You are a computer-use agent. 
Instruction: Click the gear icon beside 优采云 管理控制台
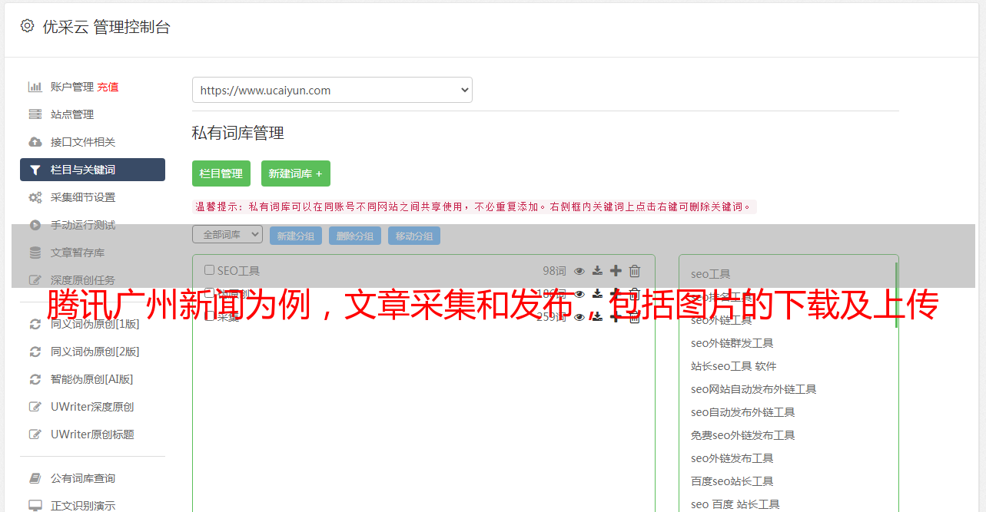tap(28, 26)
